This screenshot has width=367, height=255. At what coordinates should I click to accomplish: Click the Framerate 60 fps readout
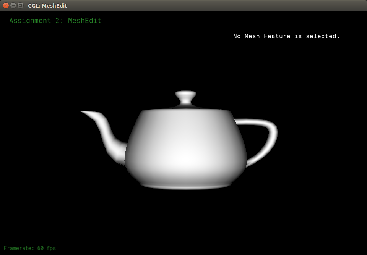pos(30,248)
